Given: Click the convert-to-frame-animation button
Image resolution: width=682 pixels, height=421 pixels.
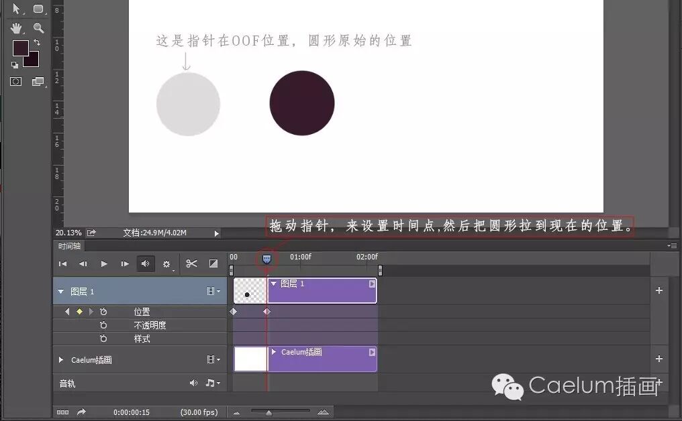Looking at the screenshot, I should (63, 412).
